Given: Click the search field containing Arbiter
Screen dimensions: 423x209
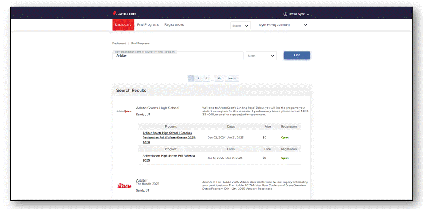Looking at the screenshot, I should tap(178, 56).
